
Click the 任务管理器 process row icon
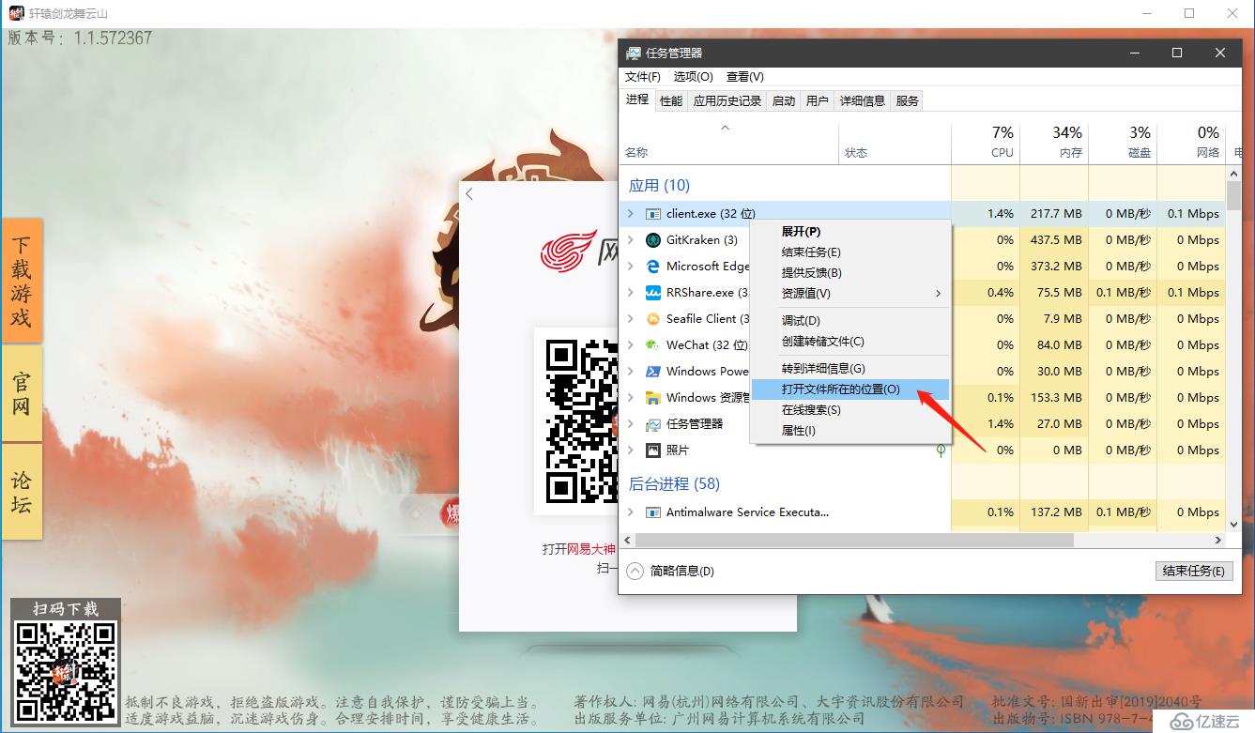[653, 424]
